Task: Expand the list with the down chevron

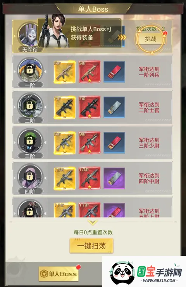Action: [93, 222]
